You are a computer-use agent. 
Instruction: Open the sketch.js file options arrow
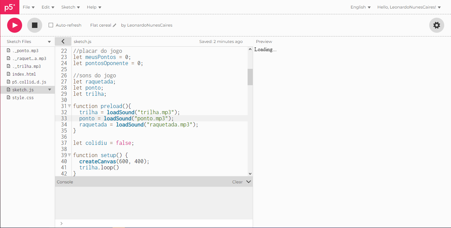click(x=50, y=90)
